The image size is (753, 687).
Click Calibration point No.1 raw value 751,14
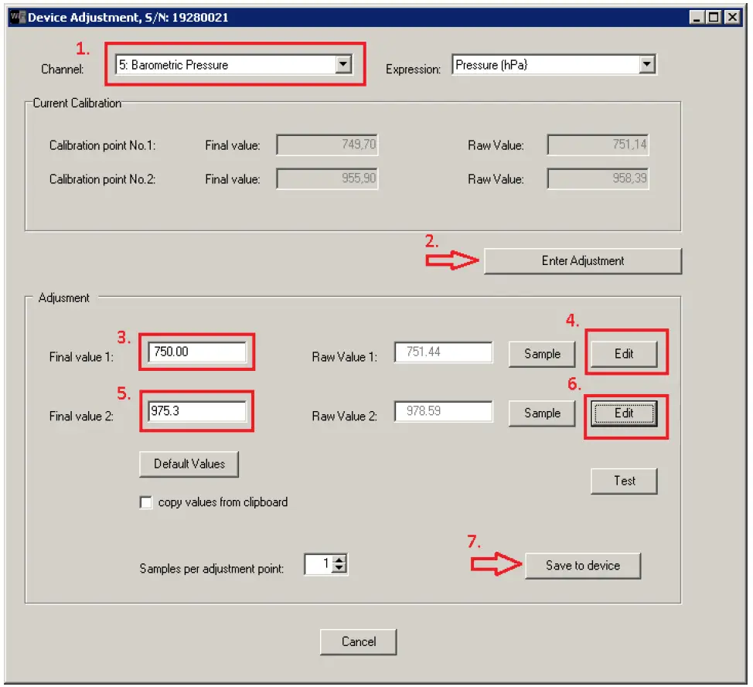point(598,145)
